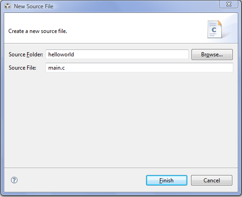Click the "Create a new source file." message
The width and height of the screenshot is (242, 197).
tap(38, 31)
